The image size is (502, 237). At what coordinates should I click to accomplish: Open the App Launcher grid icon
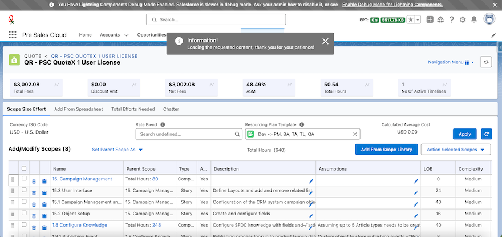click(13, 35)
